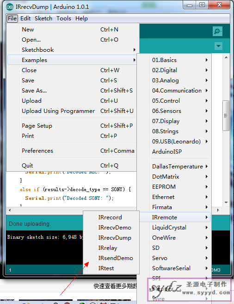234x304 pixels.
Task: Maximize the Arduino window
Action: click(x=202, y=5)
